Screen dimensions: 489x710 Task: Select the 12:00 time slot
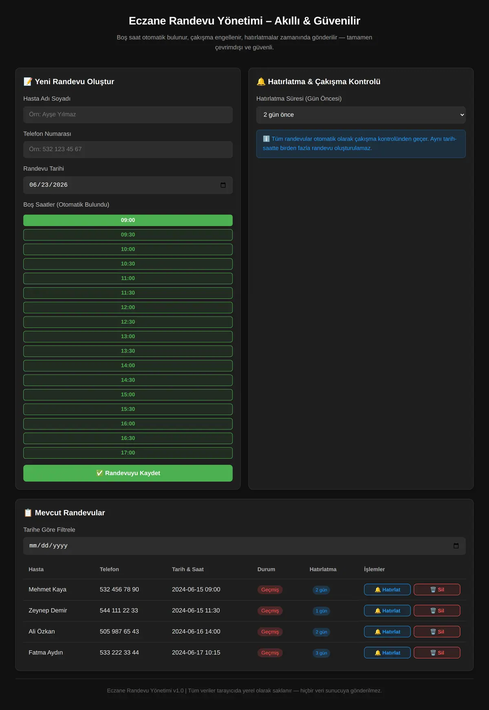pos(128,307)
